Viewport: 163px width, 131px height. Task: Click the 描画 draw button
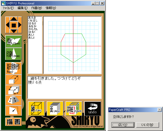click(14, 122)
